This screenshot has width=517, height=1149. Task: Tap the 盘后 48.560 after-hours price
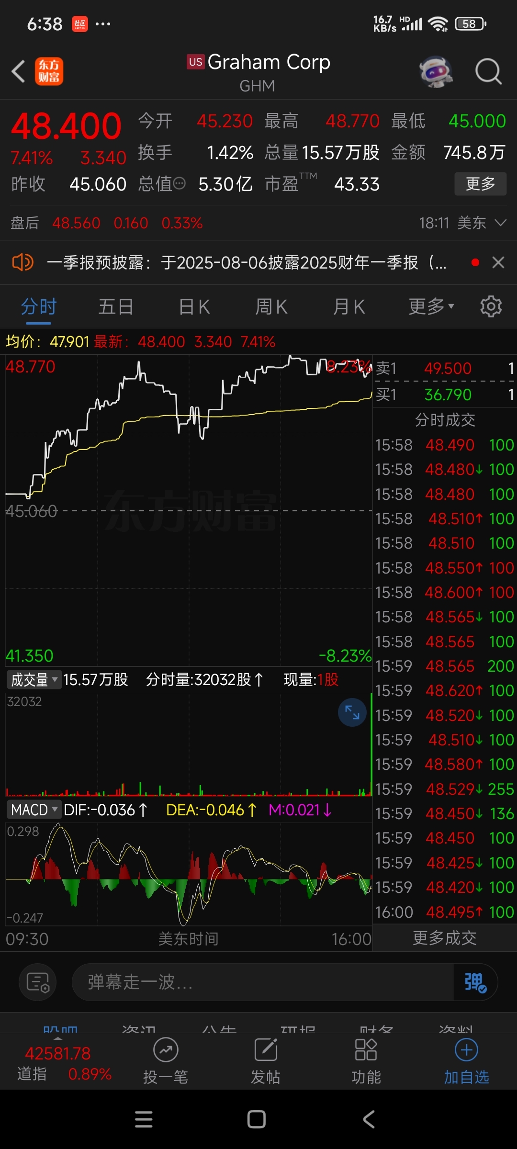tap(76, 223)
